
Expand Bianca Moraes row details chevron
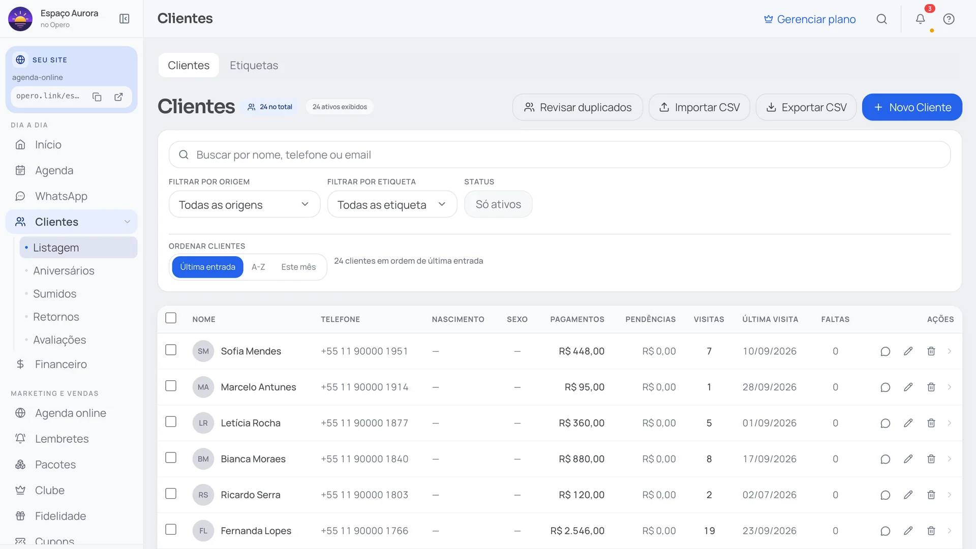950,459
